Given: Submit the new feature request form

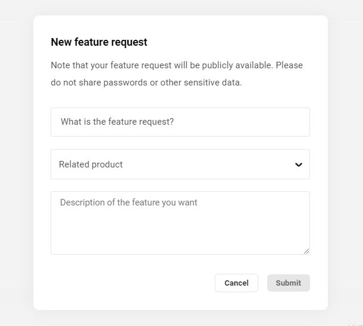Looking at the screenshot, I should pyautogui.click(x=288, y=283).
